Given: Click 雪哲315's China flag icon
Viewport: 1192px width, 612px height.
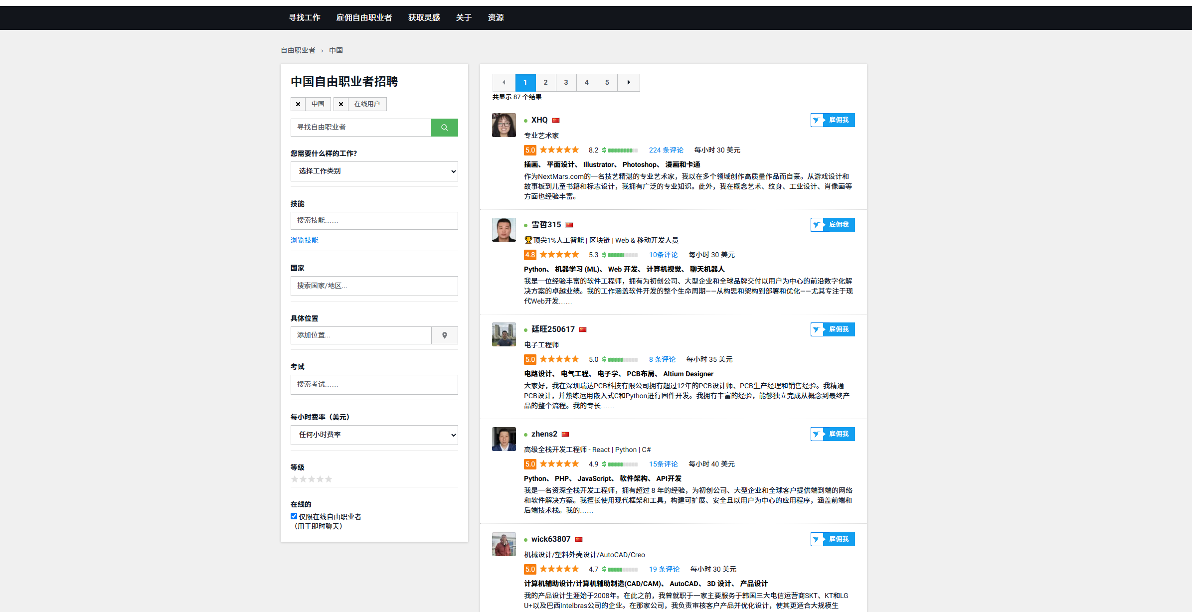Looking at the screenshot, I should pyautogui.click(x=569, y=225).
